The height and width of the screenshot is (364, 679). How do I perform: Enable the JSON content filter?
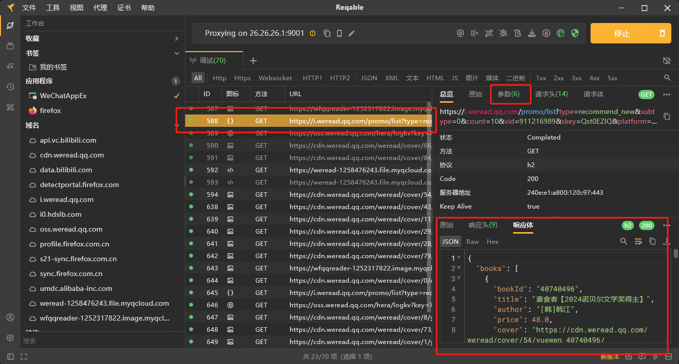pos(369,78)
